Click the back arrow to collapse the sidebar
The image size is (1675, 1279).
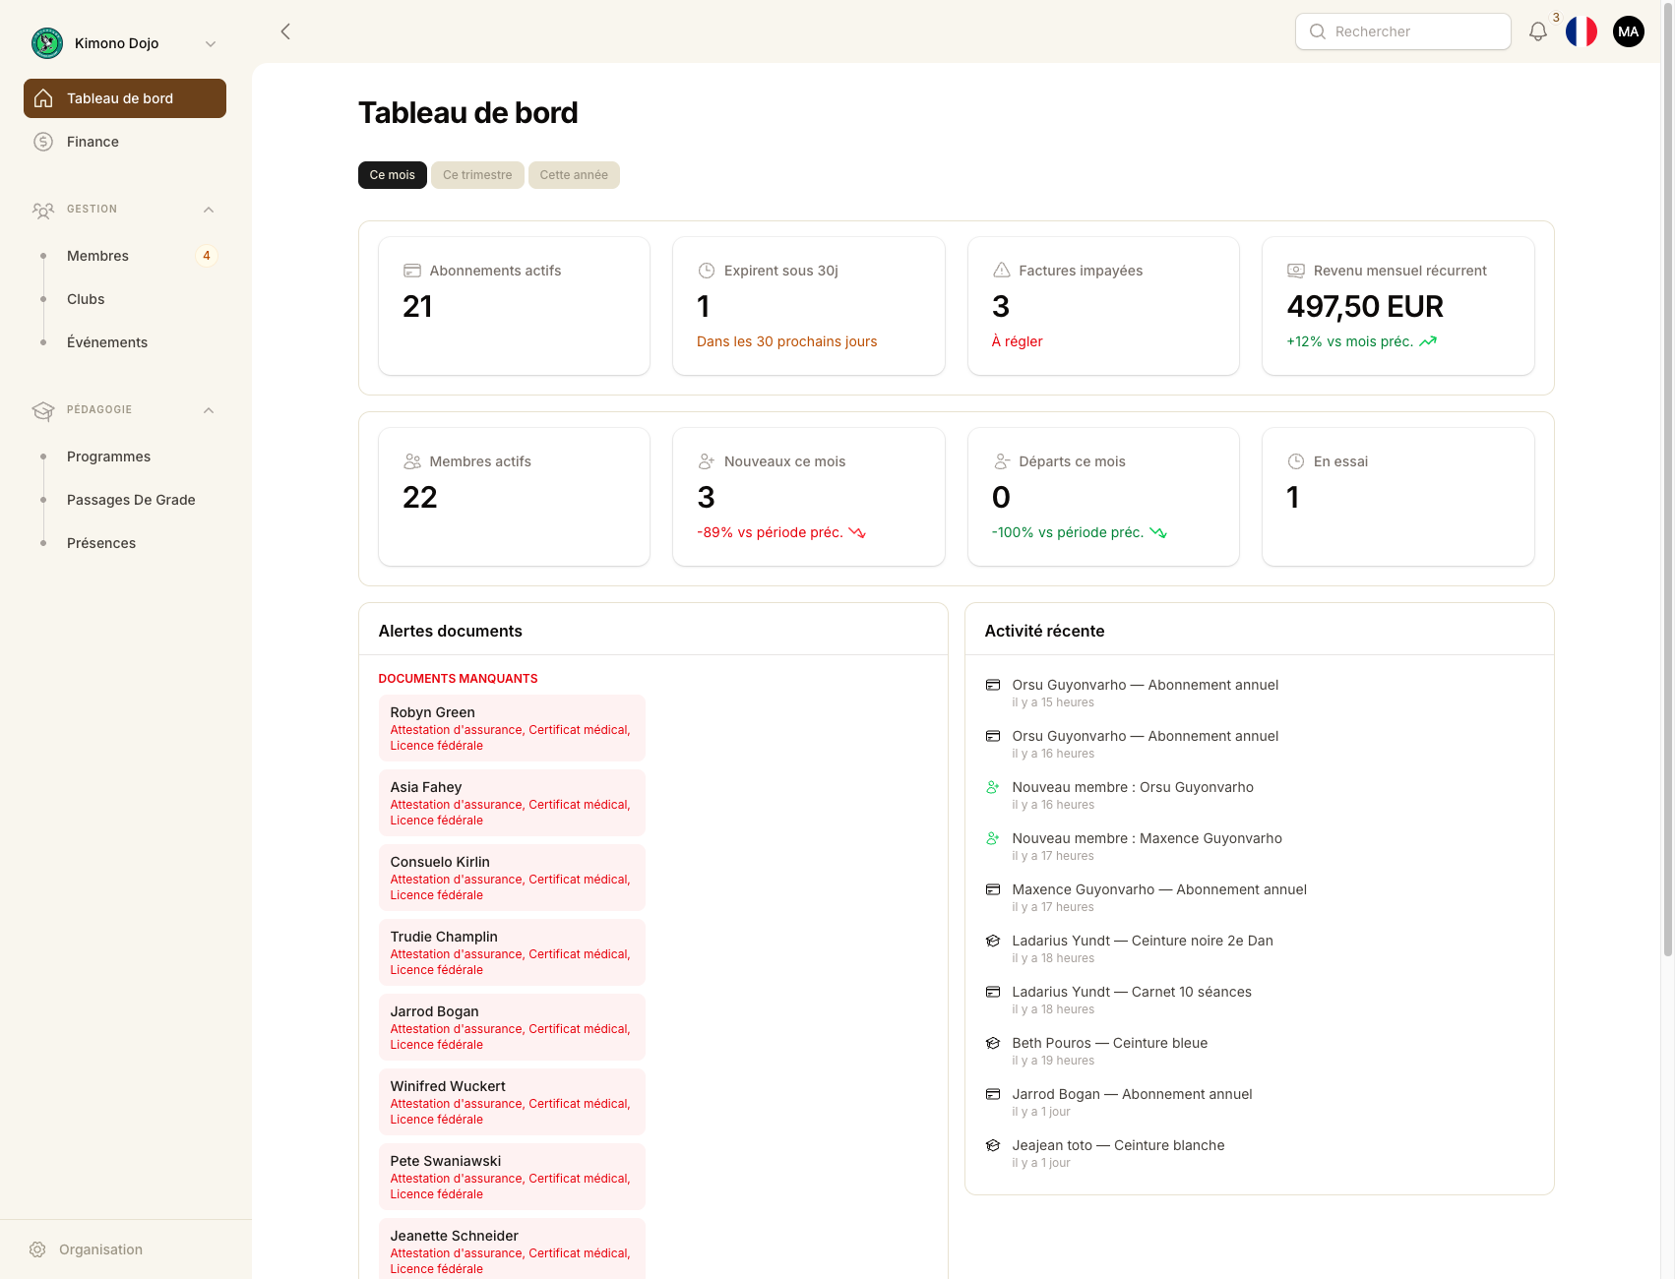pos(285,31)
